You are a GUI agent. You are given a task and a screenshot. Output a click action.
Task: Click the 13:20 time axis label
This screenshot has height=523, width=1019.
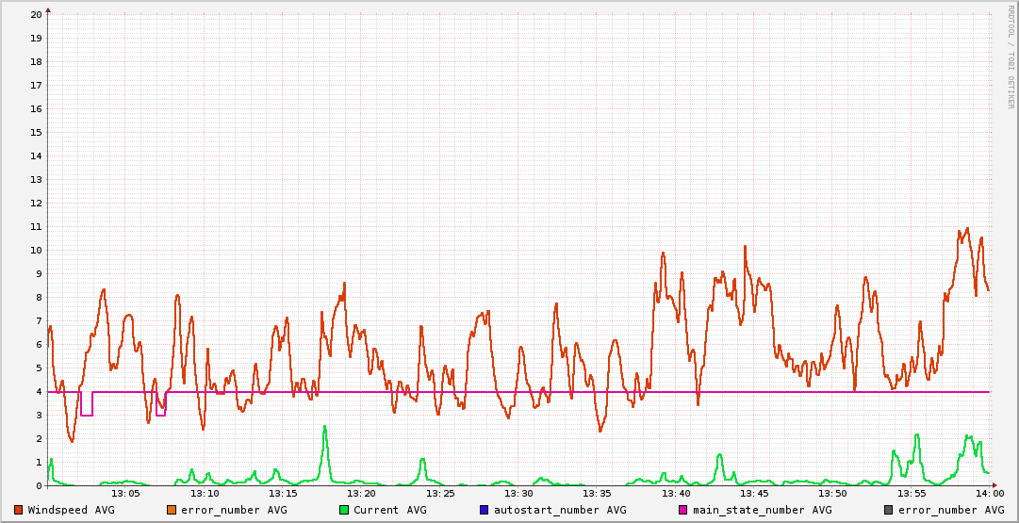(x=361, y=494)
